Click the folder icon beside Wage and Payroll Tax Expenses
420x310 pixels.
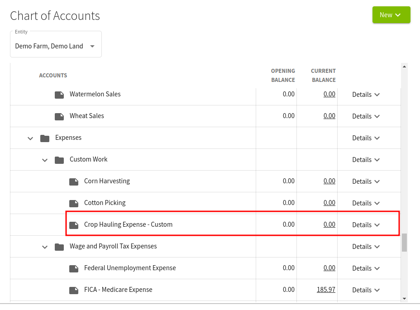pos(59,246)
